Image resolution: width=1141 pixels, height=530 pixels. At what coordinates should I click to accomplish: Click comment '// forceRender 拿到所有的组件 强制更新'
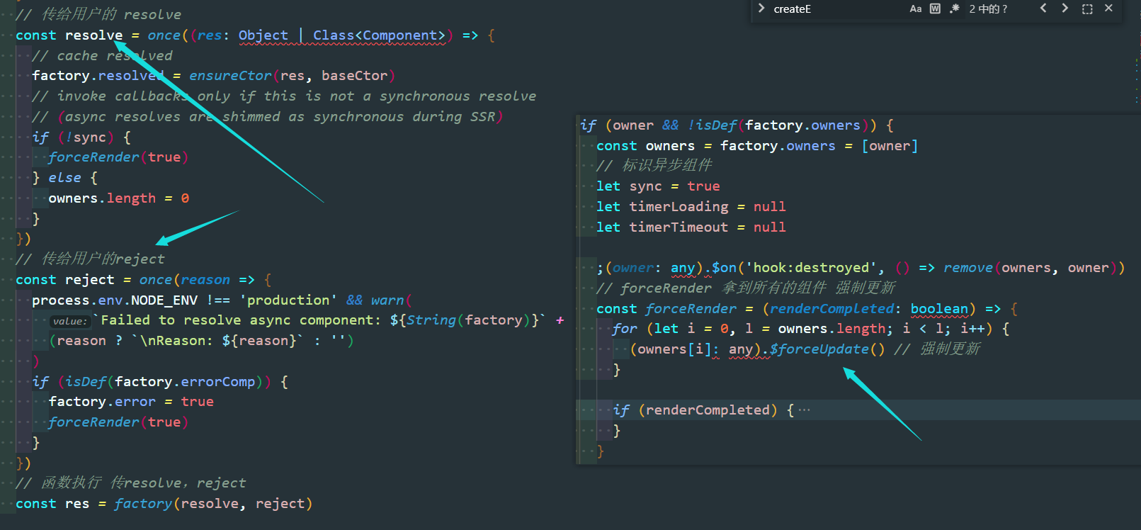tap(746, 288)
